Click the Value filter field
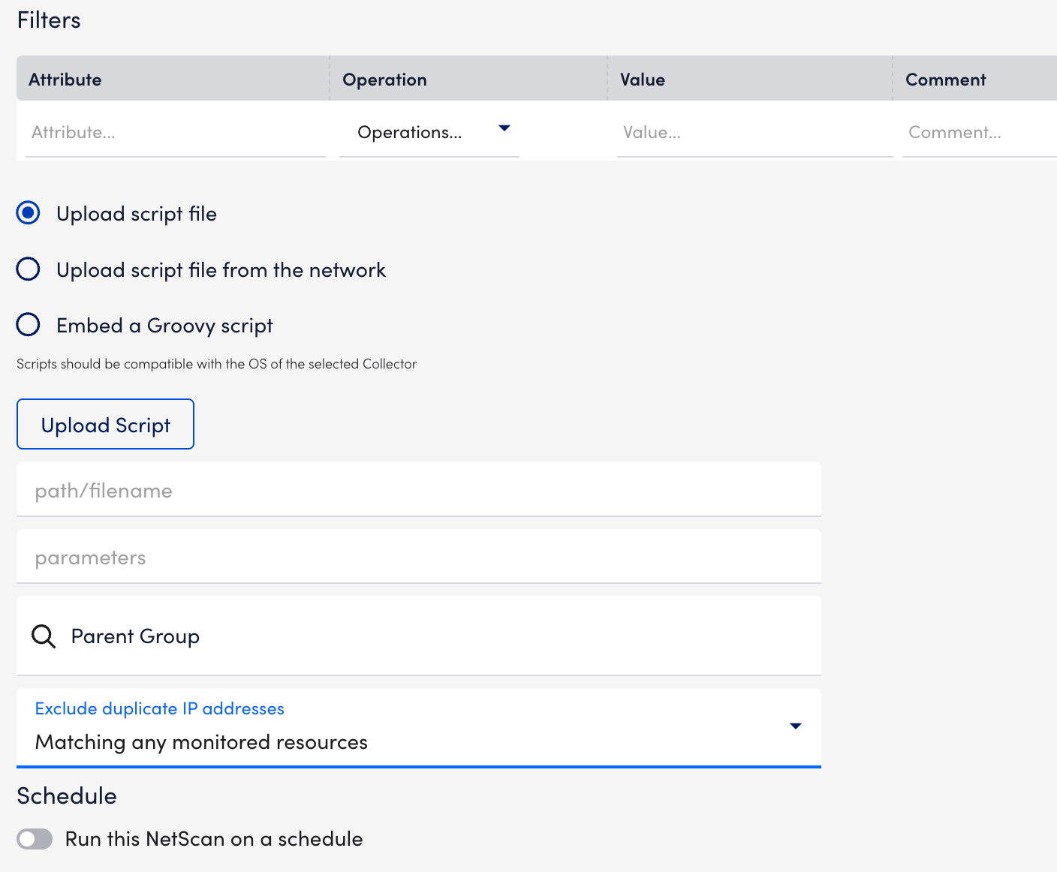Viewport: 1057px width, 872px height. tap(751, 132)
